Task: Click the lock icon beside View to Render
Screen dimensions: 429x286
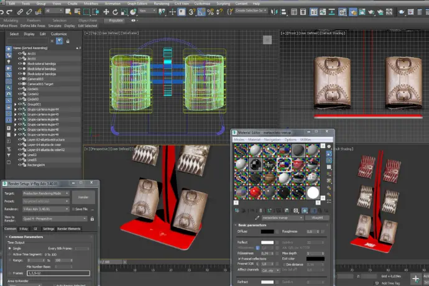Action: (x=92, y=219)
